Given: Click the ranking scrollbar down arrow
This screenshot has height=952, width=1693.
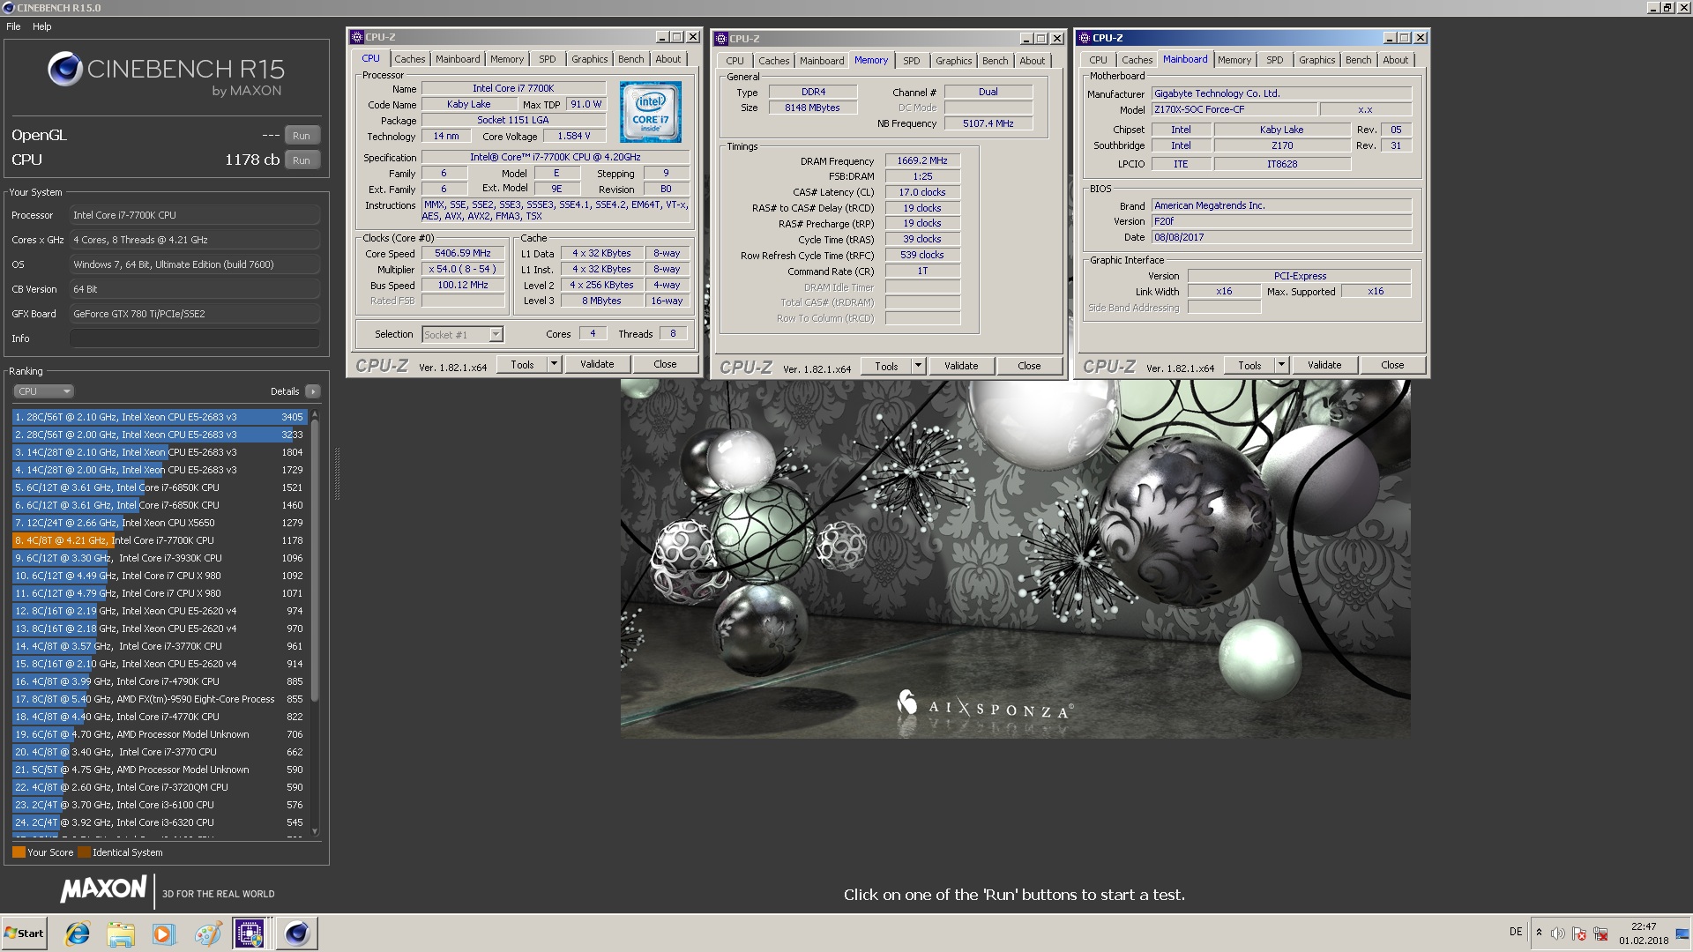Looking at the screenshot, I should [x=315, y=831].
